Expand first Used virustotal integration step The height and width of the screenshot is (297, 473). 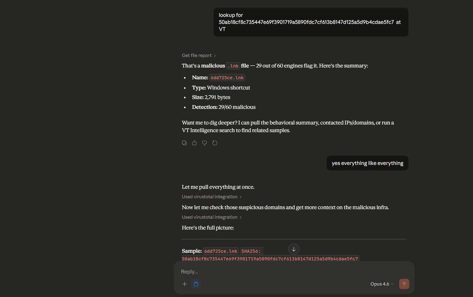[212, 197]
